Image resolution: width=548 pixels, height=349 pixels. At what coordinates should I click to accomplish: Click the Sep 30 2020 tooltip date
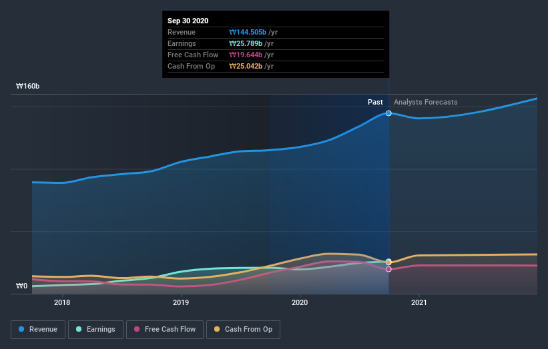pyautogui.click(x=188, y=21)
